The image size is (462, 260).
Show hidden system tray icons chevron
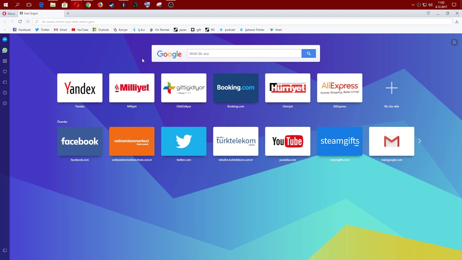413,5
